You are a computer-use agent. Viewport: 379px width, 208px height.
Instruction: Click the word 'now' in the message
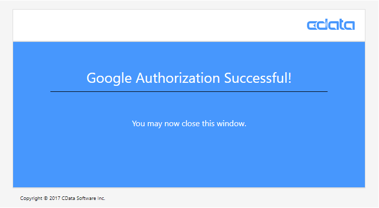172,124
